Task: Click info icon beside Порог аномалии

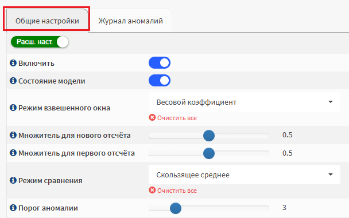Action: pos(13,208)
